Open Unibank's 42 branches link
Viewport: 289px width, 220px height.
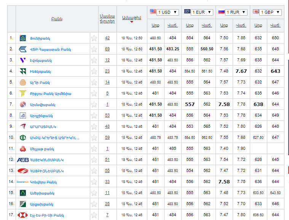coord(107,38)
